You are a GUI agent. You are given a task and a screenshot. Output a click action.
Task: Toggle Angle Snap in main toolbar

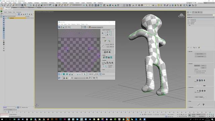point(62,5)
